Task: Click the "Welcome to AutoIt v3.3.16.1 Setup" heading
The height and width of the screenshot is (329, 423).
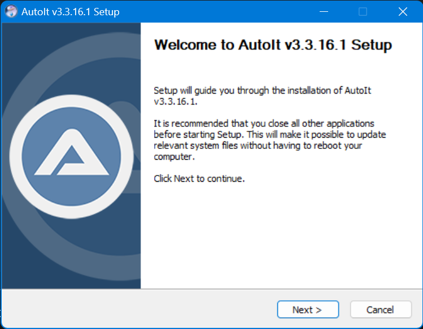Action: [x=273, y=45]
